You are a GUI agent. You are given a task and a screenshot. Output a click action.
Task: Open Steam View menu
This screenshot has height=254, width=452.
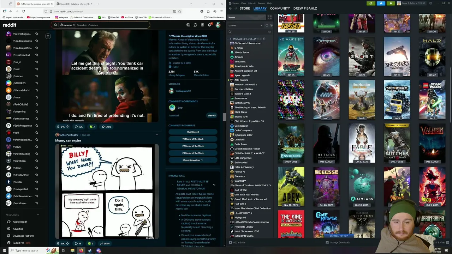(243, 3)
